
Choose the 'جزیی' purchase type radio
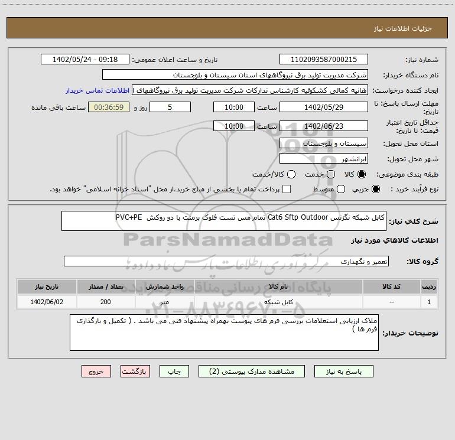(x=376, y=189)
